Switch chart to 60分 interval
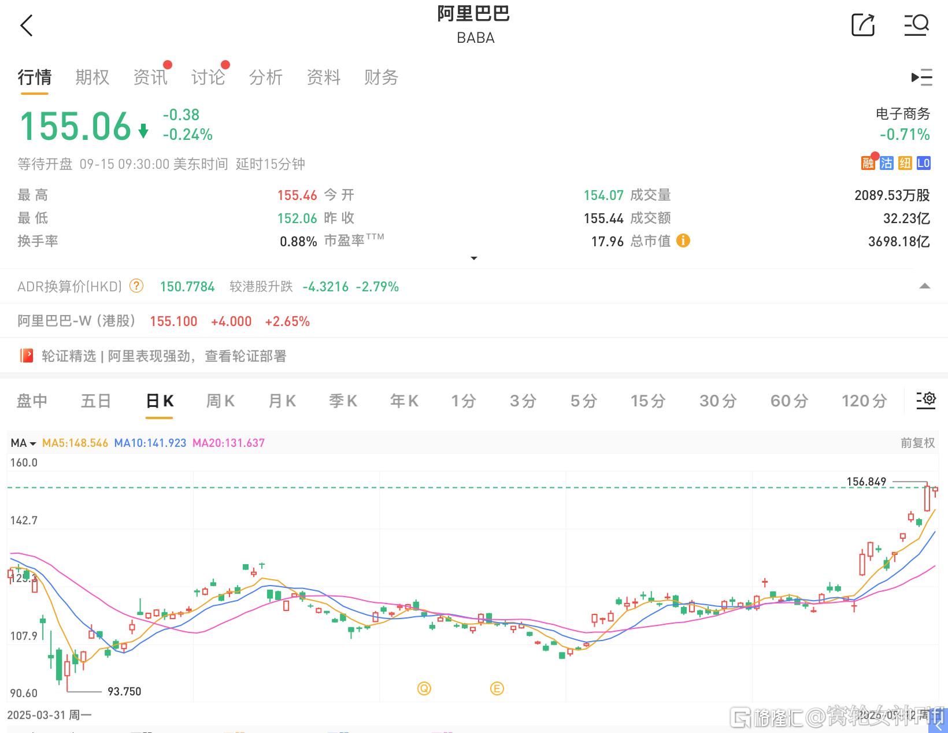The width and height of the screenshot is (948, 733). pos(788,401)
